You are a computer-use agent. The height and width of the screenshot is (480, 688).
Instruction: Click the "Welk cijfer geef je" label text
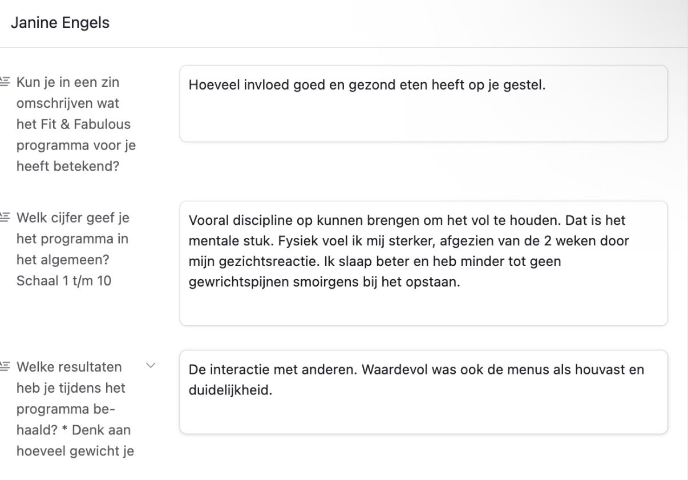coord(73,218)
